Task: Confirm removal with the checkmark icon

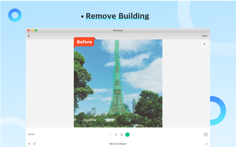Action: coord(206,144)
